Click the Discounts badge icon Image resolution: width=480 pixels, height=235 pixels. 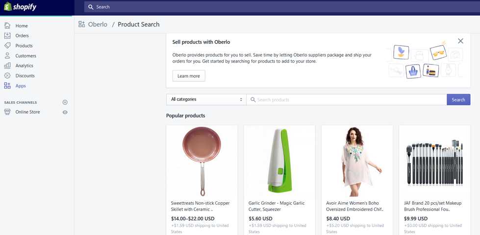pos(7,76)
